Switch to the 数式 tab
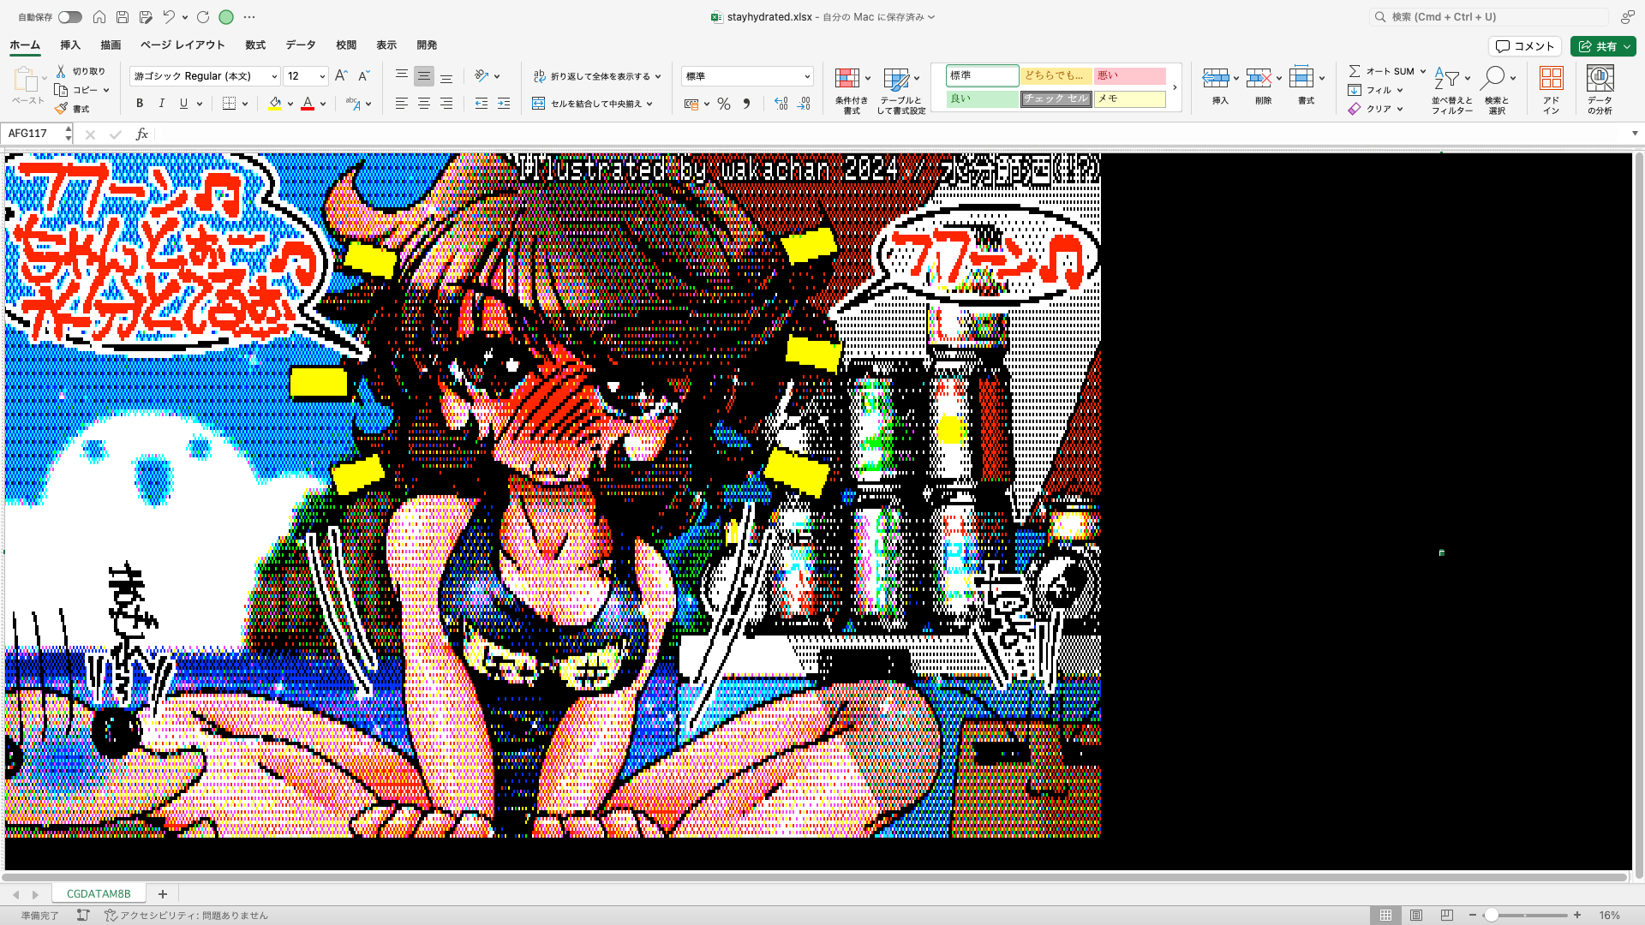Viewport: 1645px width, 925px height. (255, 45)
